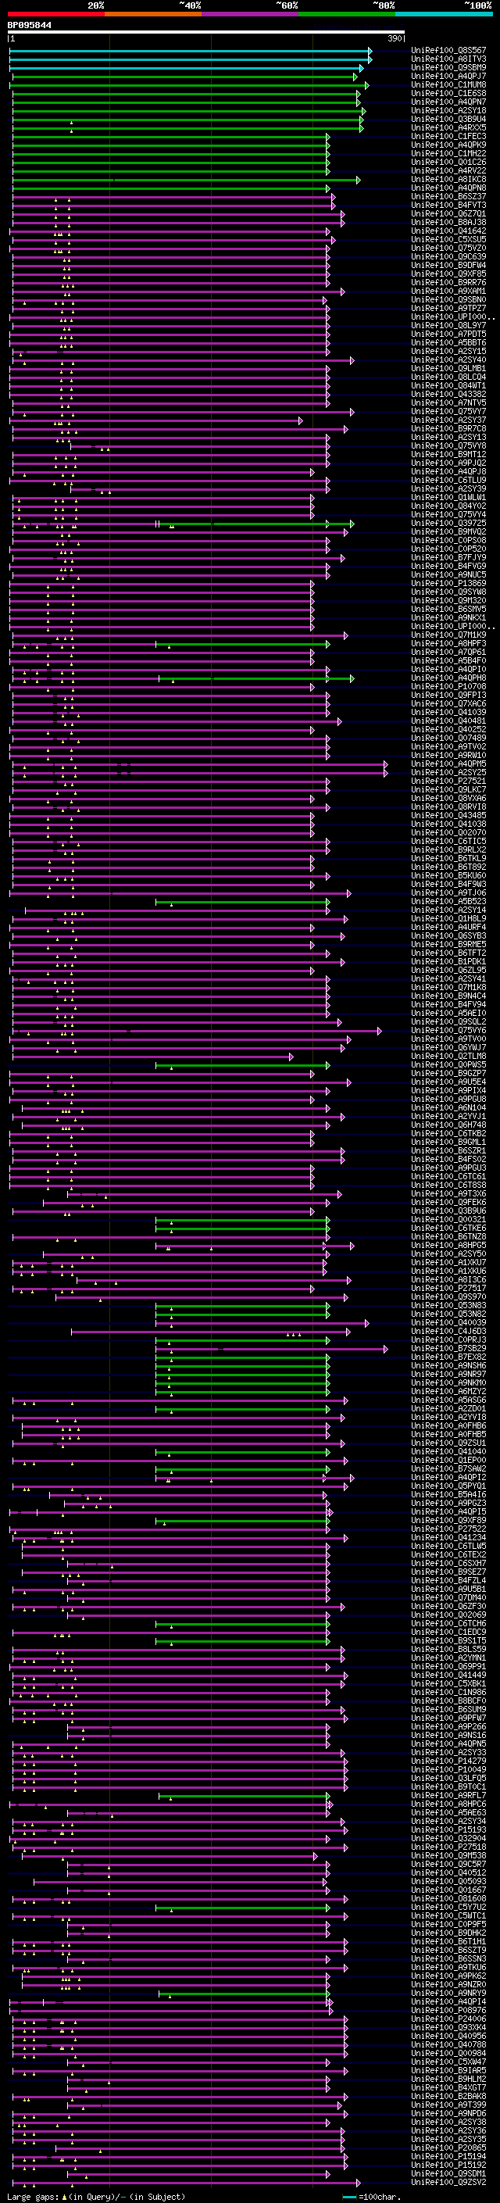Select the UniRef100_A1XKU7 label
Image resolution: width=500 pixels, height=2203 pixels.
(x=448, y=1262)
